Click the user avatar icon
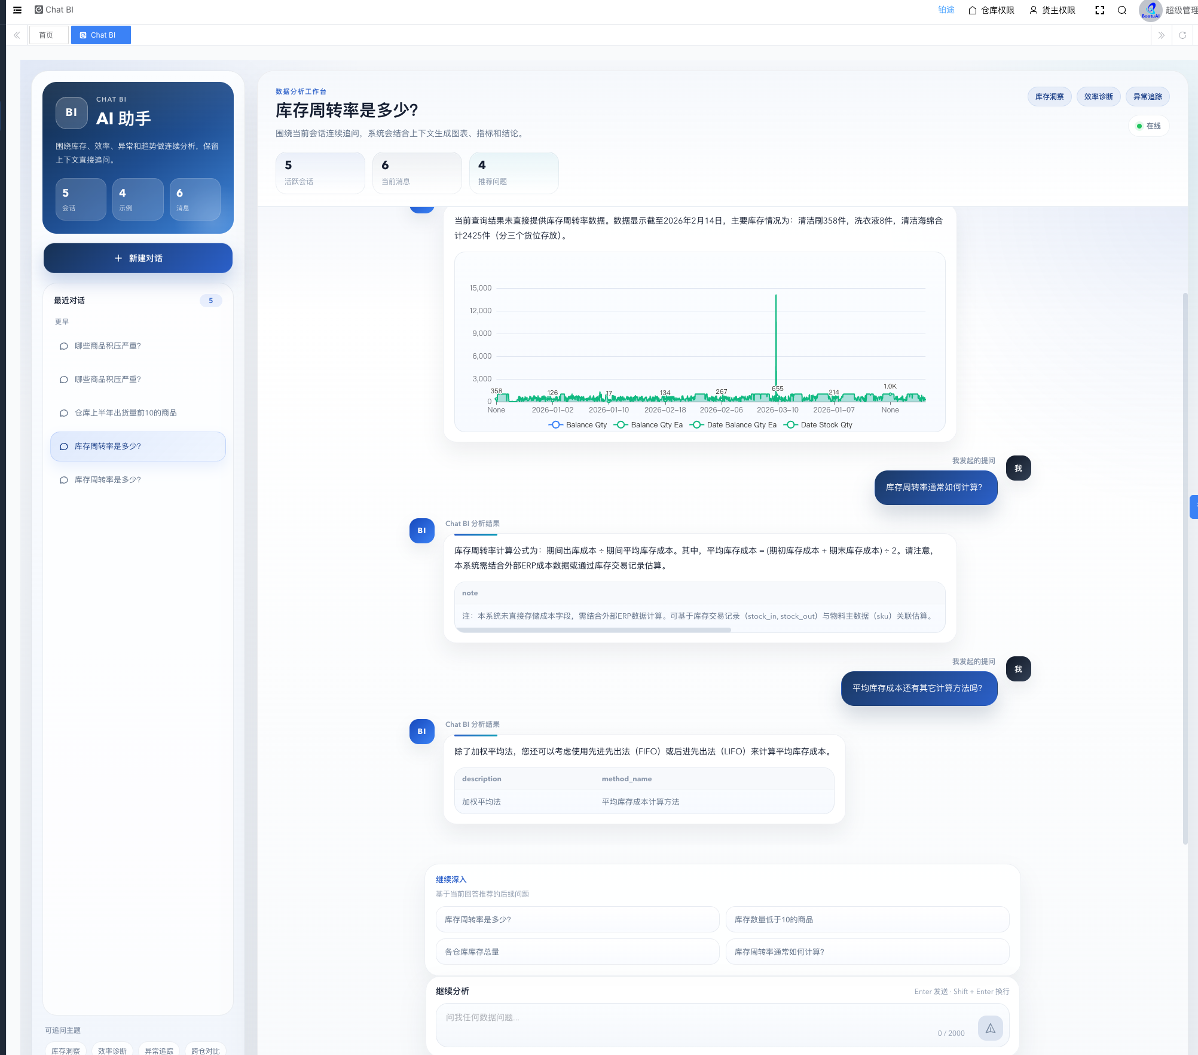Viewport: 1198px width, 1055px height. 1151,10
